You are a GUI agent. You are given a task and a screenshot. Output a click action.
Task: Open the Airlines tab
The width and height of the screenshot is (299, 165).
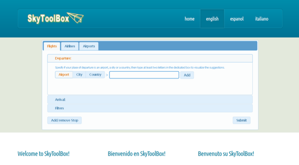70,46
